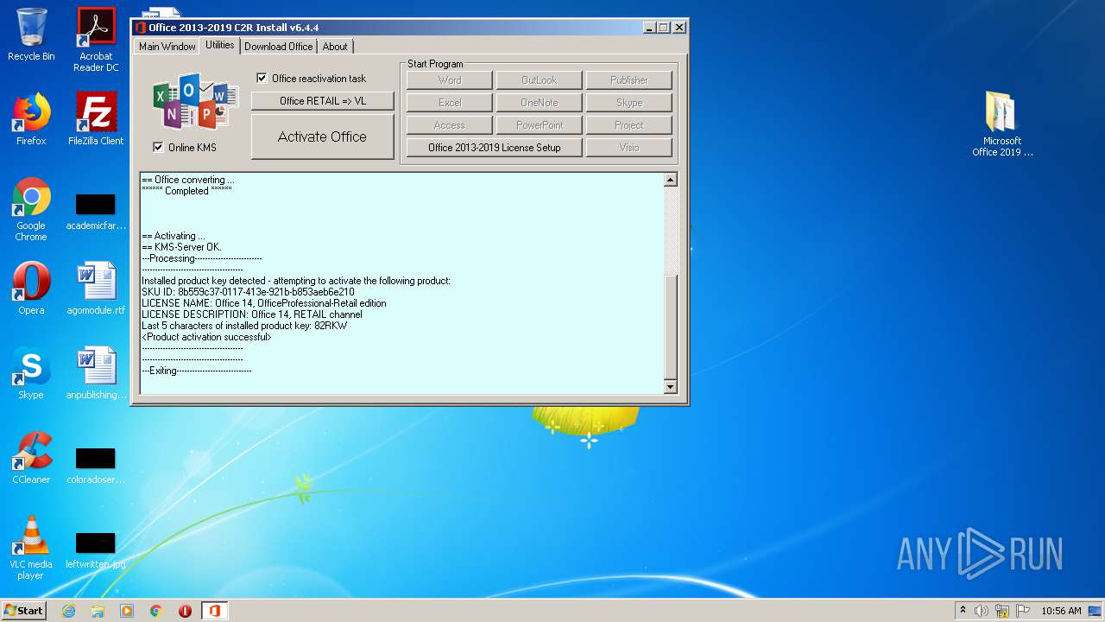Click the Word start program button
Image resolution: width=1105 pixels, height=622 pixels.
point(450,80)
